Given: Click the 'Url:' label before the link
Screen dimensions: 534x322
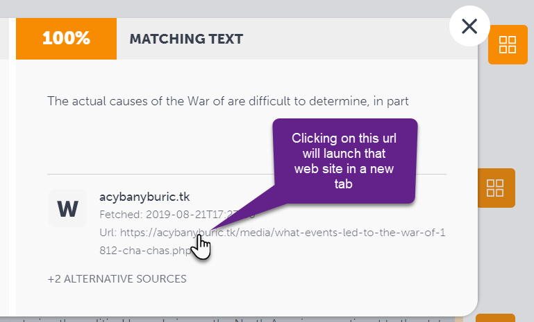Looking at the screenshot, I should [108, 233].
